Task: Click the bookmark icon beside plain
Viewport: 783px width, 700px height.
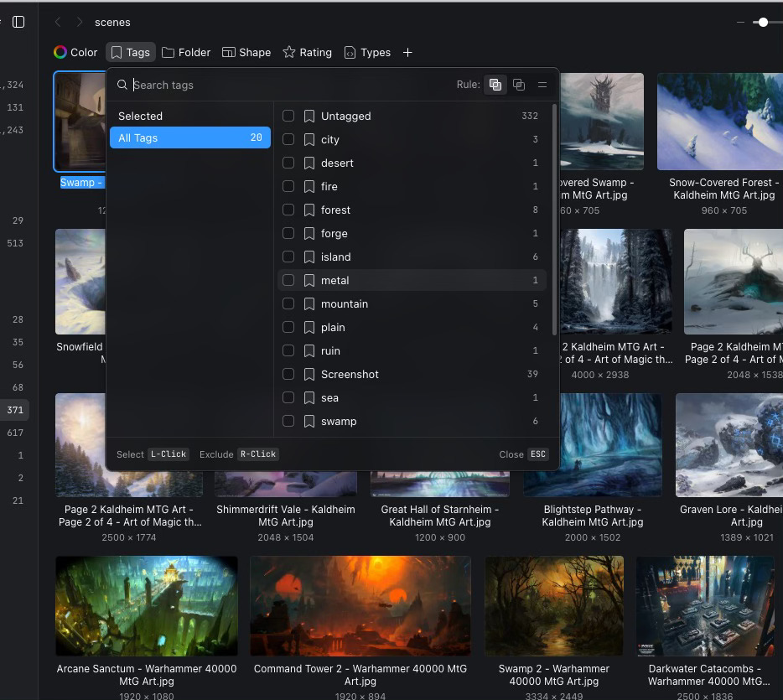Action: coord(309,328)
